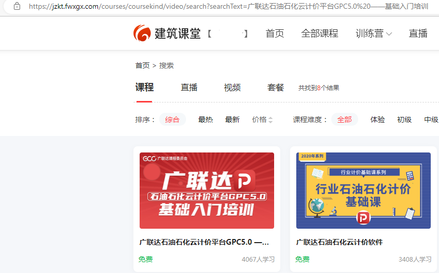Click 免费 label on GPC5.0 course card
This screenshot has height=273, width=439.
[146, 259]
